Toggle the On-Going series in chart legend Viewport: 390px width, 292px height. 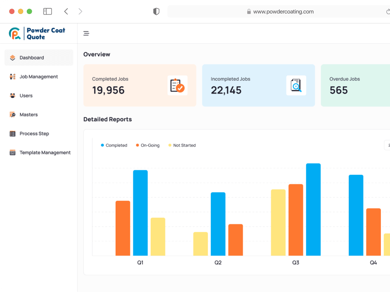(147, 145)
